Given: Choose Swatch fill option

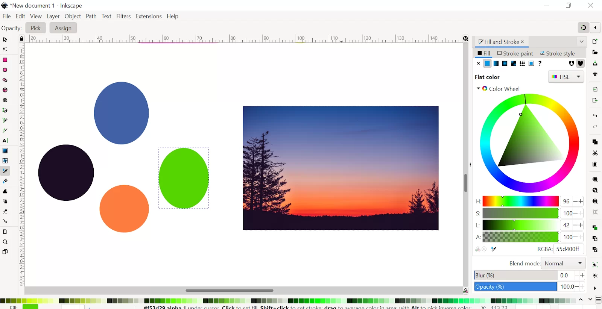Looking at the screenshot, I should pos(531,64).
